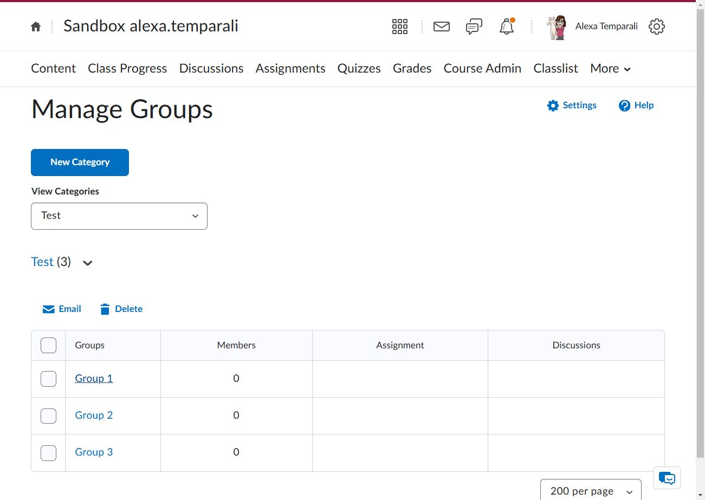Click the Assignment column header
Image resolution: width=705 pixels, height=500 pixels.
(x=400, y=345)
